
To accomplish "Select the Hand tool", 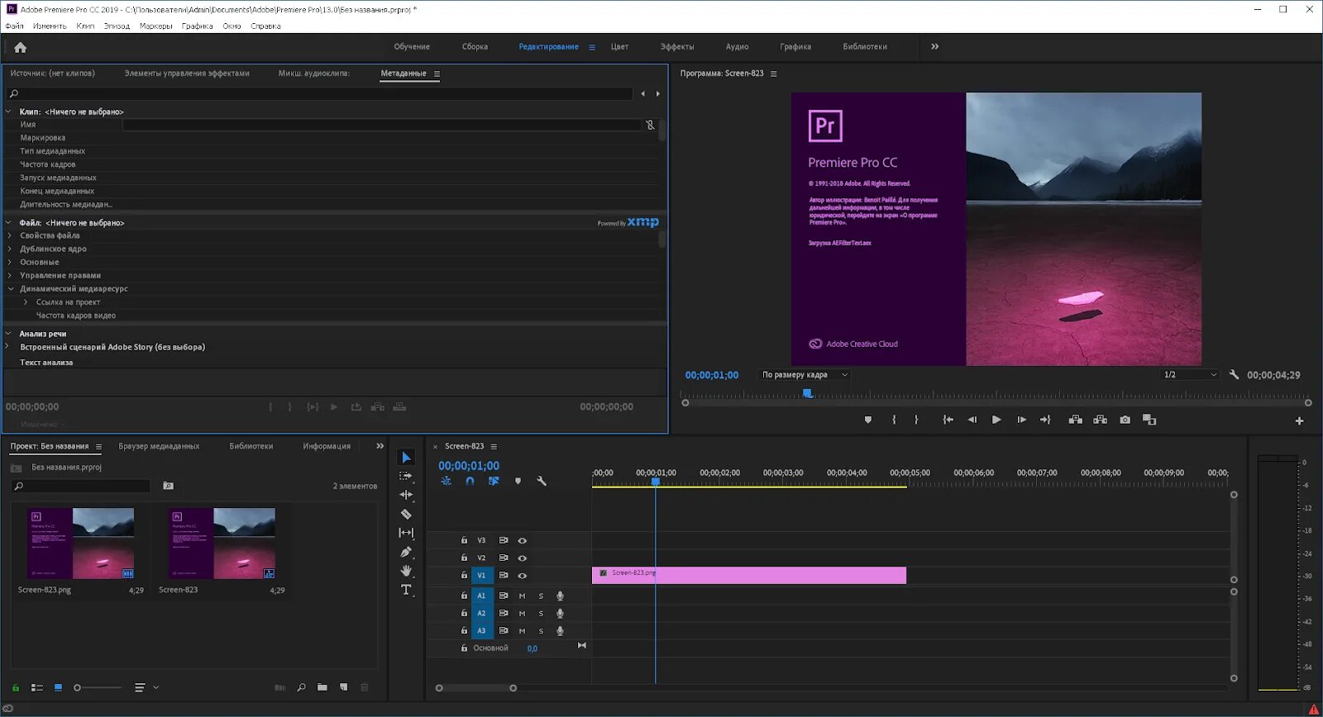I will [406, 571].
